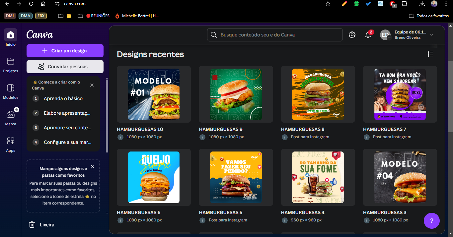Screen dimensions: 453x237
Task: Open Modelos in the sidebar
Action: click(11, 91)
